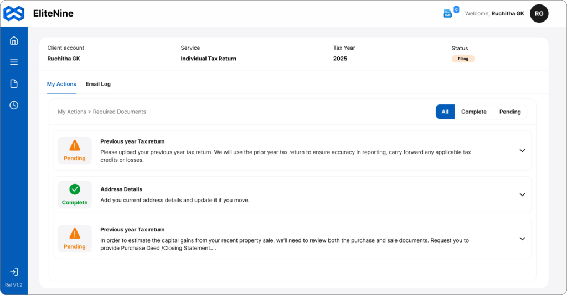Filter documents by Pending

click(510, 112)
